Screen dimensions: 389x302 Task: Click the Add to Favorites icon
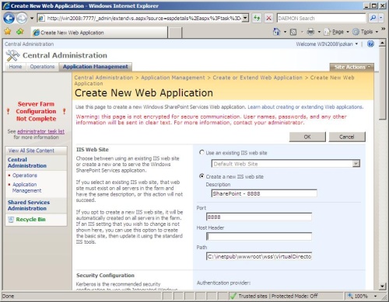pyautogui.click(x=20, y=32)
